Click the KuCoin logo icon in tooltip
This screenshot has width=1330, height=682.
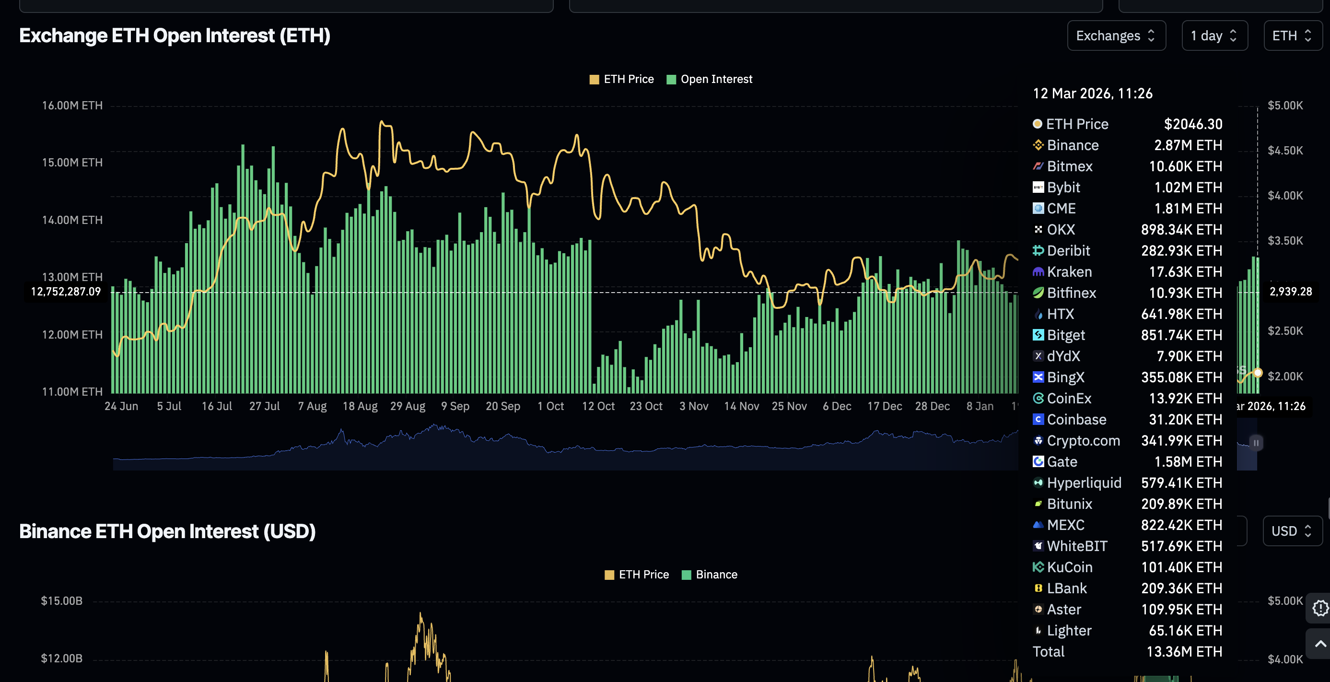[1038, 567]
